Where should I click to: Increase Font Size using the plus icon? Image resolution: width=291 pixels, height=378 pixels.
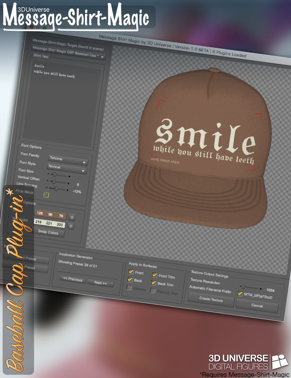click(x=69, y=176)
